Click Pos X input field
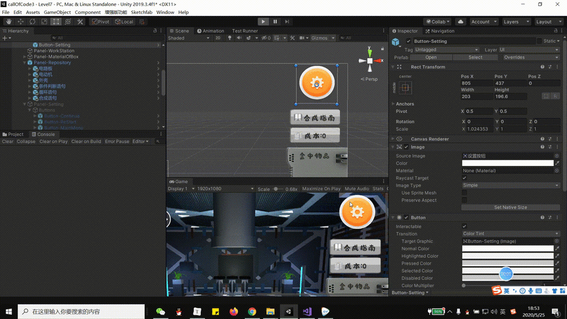Screen dimensions: 567x319 tap(476, 83)
